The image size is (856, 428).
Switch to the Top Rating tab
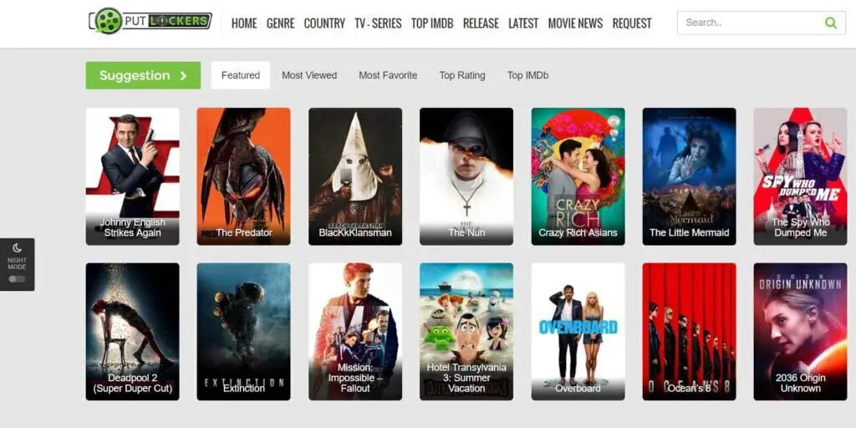coord(462,75)
